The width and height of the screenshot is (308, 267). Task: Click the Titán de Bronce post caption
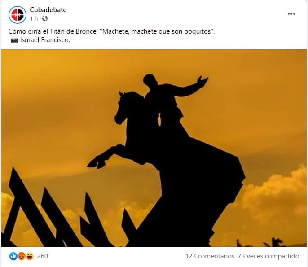(111, 31)
